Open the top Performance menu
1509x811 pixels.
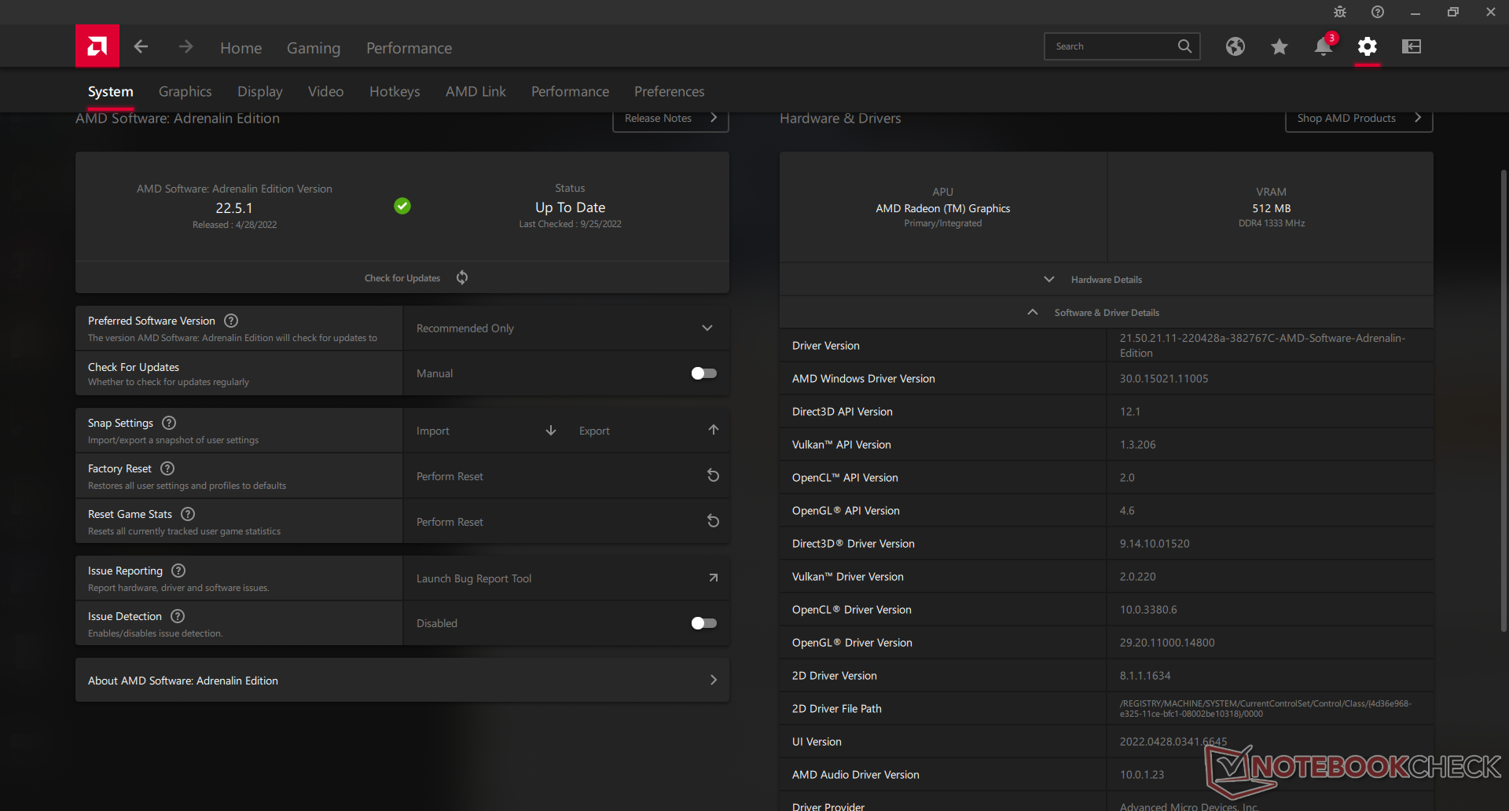click(409, 48)
